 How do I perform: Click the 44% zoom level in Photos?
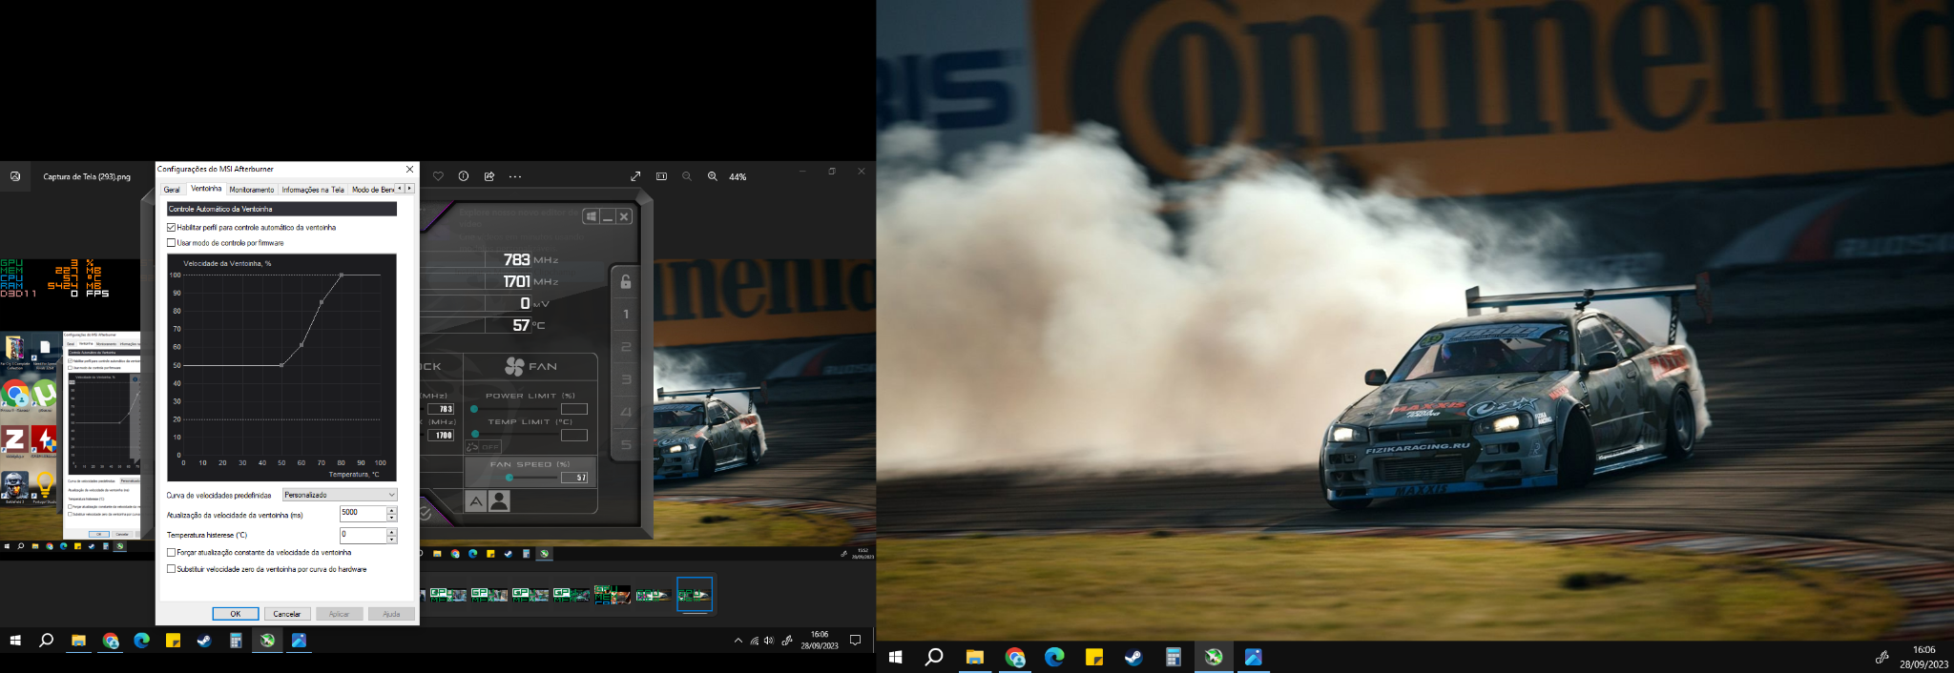(738, 176)
